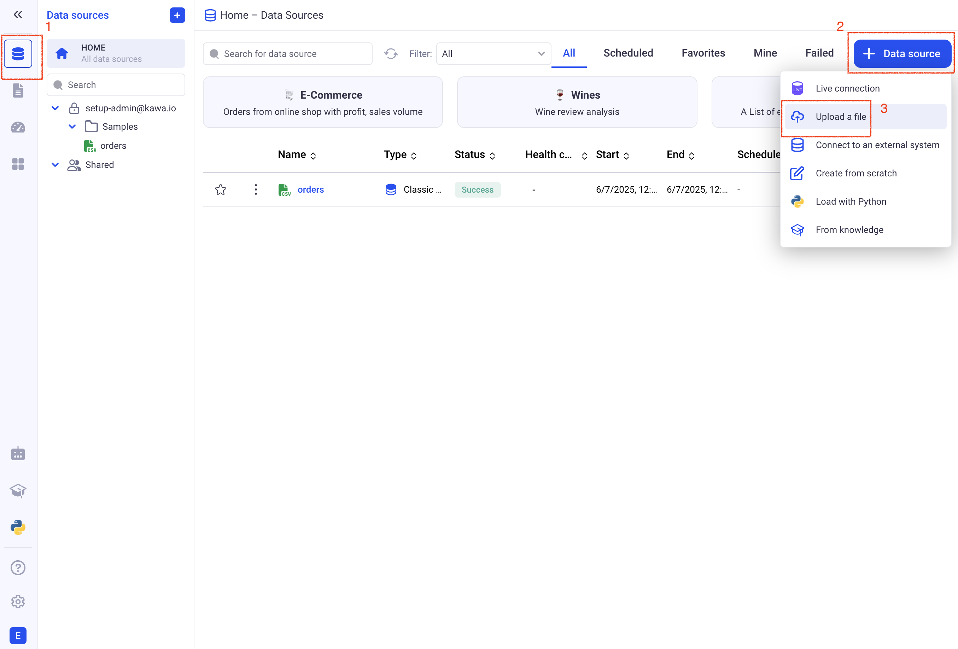Click the refresh data sources icon
Image resolution: width=958 pixels, height=649 pixels.
point(390,54)
